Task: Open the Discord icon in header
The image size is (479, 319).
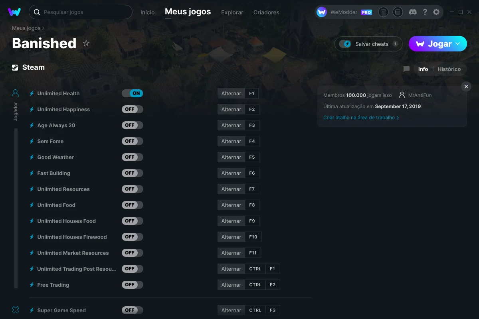Action: (x=413, y=12)
